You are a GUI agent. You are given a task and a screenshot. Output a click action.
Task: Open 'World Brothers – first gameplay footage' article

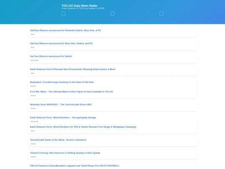[x=63, y=117]
